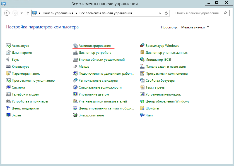Click the Панель управления breadcrumb
The width and height of the screenshot is (234, 166).
pos(58,13)
